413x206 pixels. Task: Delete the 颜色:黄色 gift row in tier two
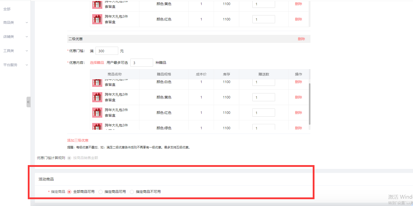[298, 97]
